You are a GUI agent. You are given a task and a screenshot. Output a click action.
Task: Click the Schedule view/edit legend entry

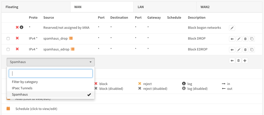(x=36, y=109)
